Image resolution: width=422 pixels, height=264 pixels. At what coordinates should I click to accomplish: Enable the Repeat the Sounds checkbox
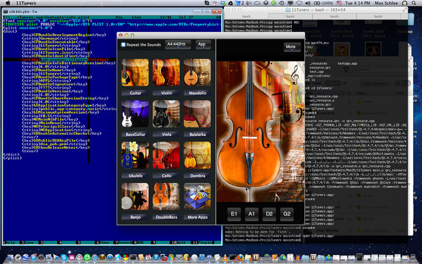tap(123, 45)
